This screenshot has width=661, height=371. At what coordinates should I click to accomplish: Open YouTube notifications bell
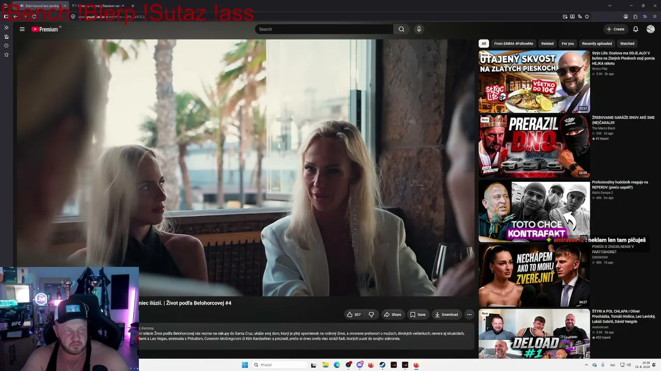coord(636,29)
